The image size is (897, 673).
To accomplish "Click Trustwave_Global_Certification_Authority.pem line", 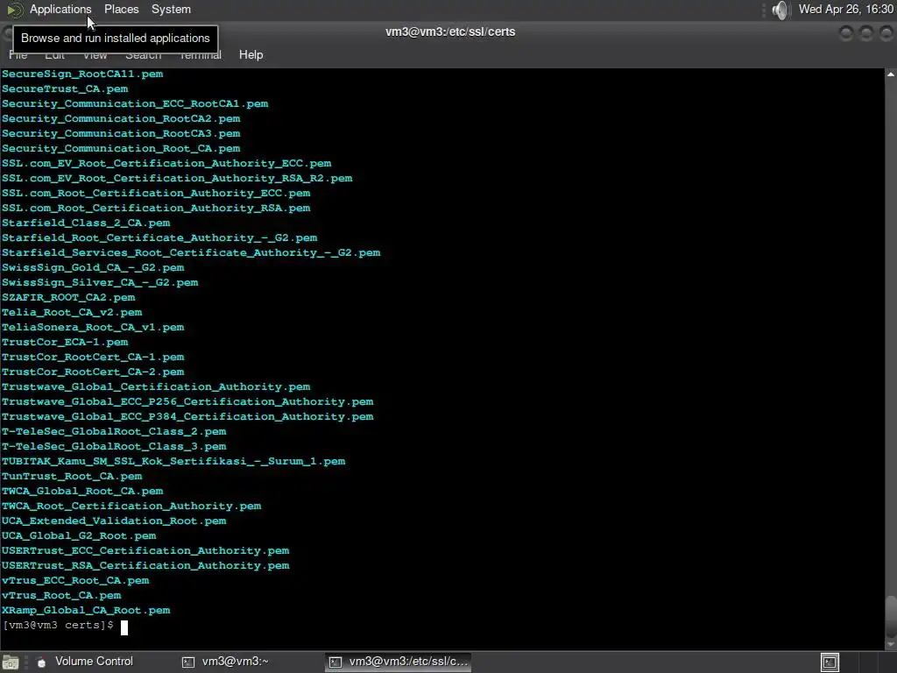I will (156, 386).
